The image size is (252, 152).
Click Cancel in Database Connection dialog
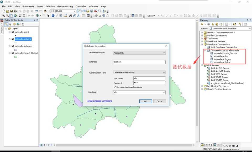(159, 101)
